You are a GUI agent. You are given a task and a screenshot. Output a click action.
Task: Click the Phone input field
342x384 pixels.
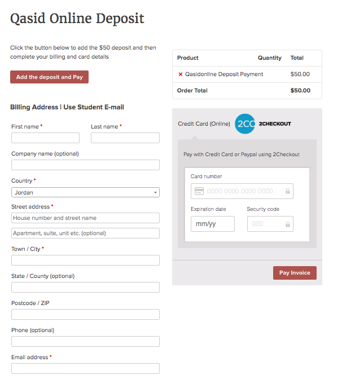point(85,341)
